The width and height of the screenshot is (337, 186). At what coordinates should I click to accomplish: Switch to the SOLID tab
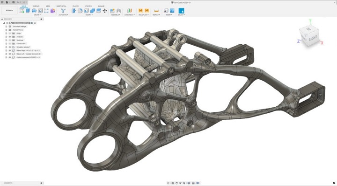point(24,6)
